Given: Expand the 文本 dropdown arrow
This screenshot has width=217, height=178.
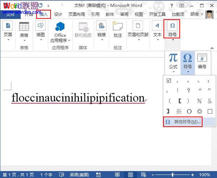Looking at the screenshot, I should [x=158, y=40].
